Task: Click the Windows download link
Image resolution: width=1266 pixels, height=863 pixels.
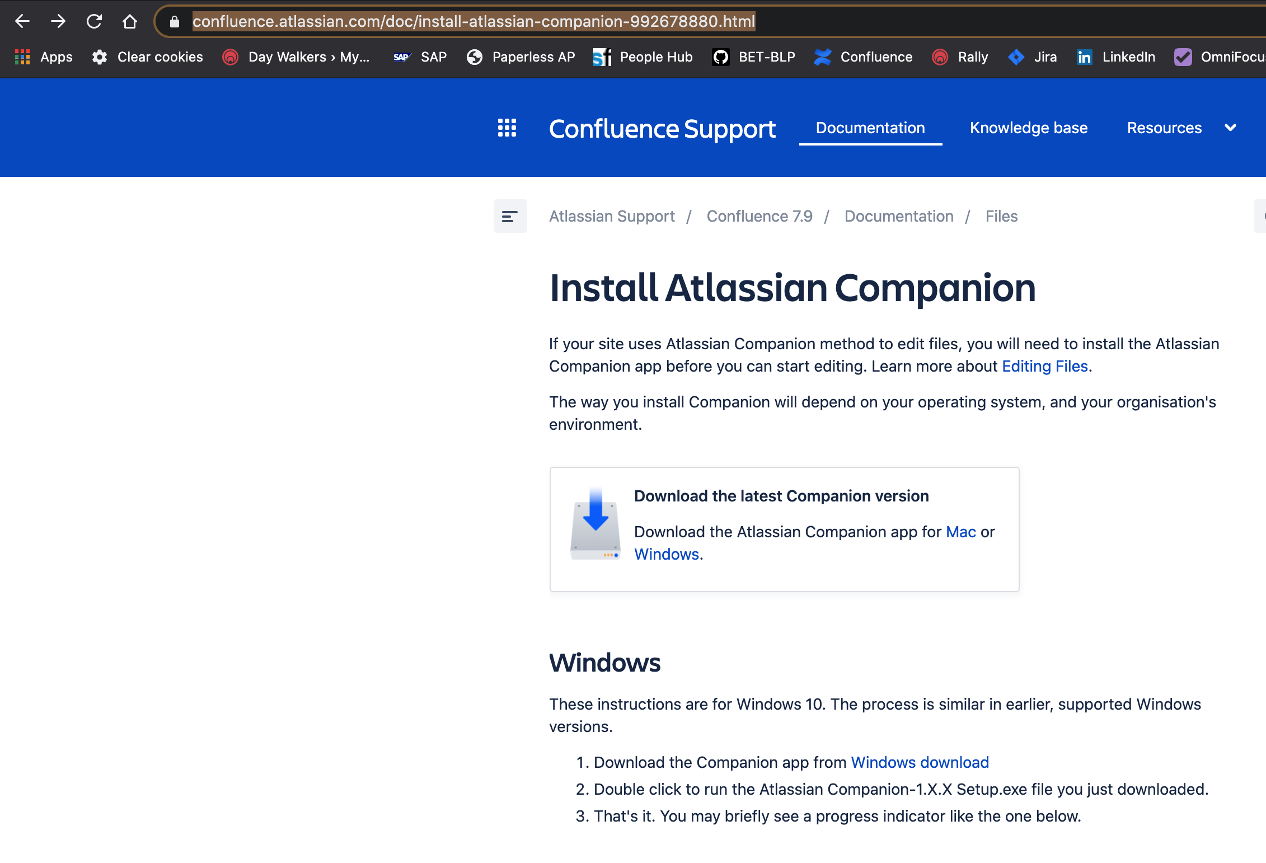Action: coord(920,762)
